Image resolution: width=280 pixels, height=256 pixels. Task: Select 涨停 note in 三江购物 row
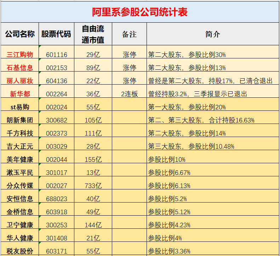tap(129, 52)
